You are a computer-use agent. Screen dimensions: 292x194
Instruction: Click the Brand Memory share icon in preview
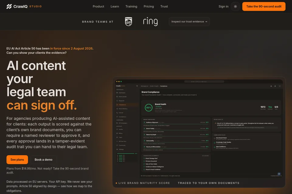coord(117,109)
